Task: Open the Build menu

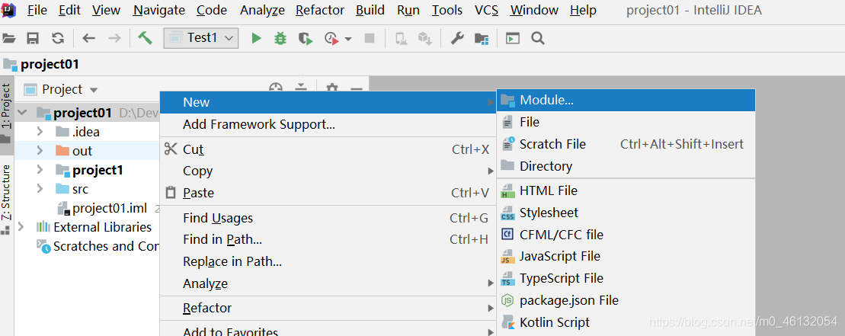Action: click(x=371, y=10)
